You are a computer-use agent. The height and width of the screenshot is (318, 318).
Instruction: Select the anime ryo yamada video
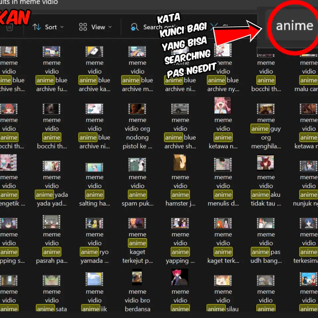(x=94, y=241)
